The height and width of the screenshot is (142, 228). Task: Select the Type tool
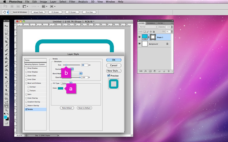tap(6, 86)
